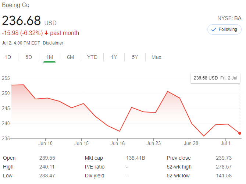Toggle the Following button for Boeing
The height and width of the screenshot is (184, 246).
224,29
